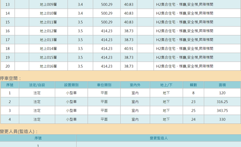Choose row number 19 in floor table

(7, 57)
